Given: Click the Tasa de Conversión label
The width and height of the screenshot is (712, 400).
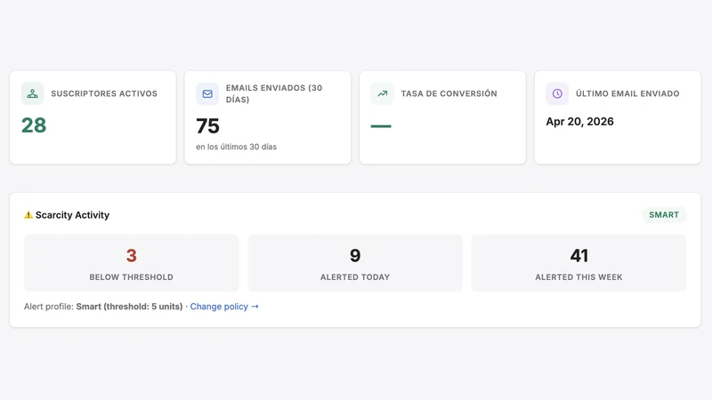Looking at the screenshot, I should tap(449, 94).
